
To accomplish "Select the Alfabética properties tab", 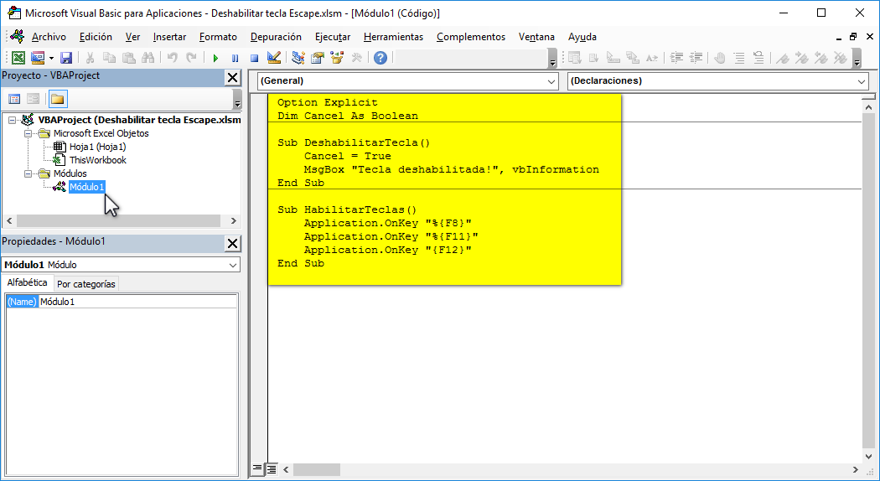I will [27, 283].
